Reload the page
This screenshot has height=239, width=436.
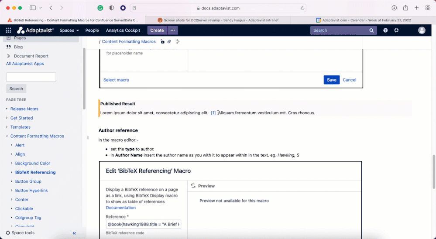click(302, 8)
